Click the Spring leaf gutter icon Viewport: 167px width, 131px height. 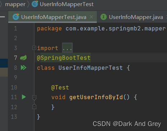[x=23, y=58]
